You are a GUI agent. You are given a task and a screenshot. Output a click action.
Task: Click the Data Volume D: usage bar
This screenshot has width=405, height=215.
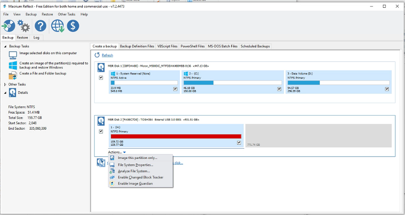338,83
